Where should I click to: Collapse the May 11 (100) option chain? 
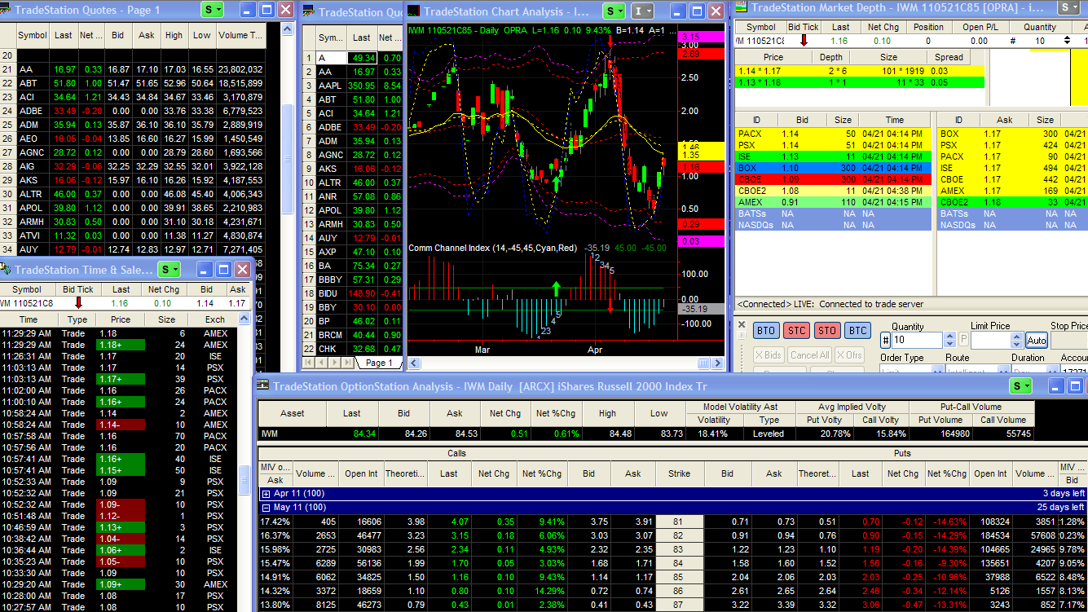pyautogui.click(x=266, y=508)
